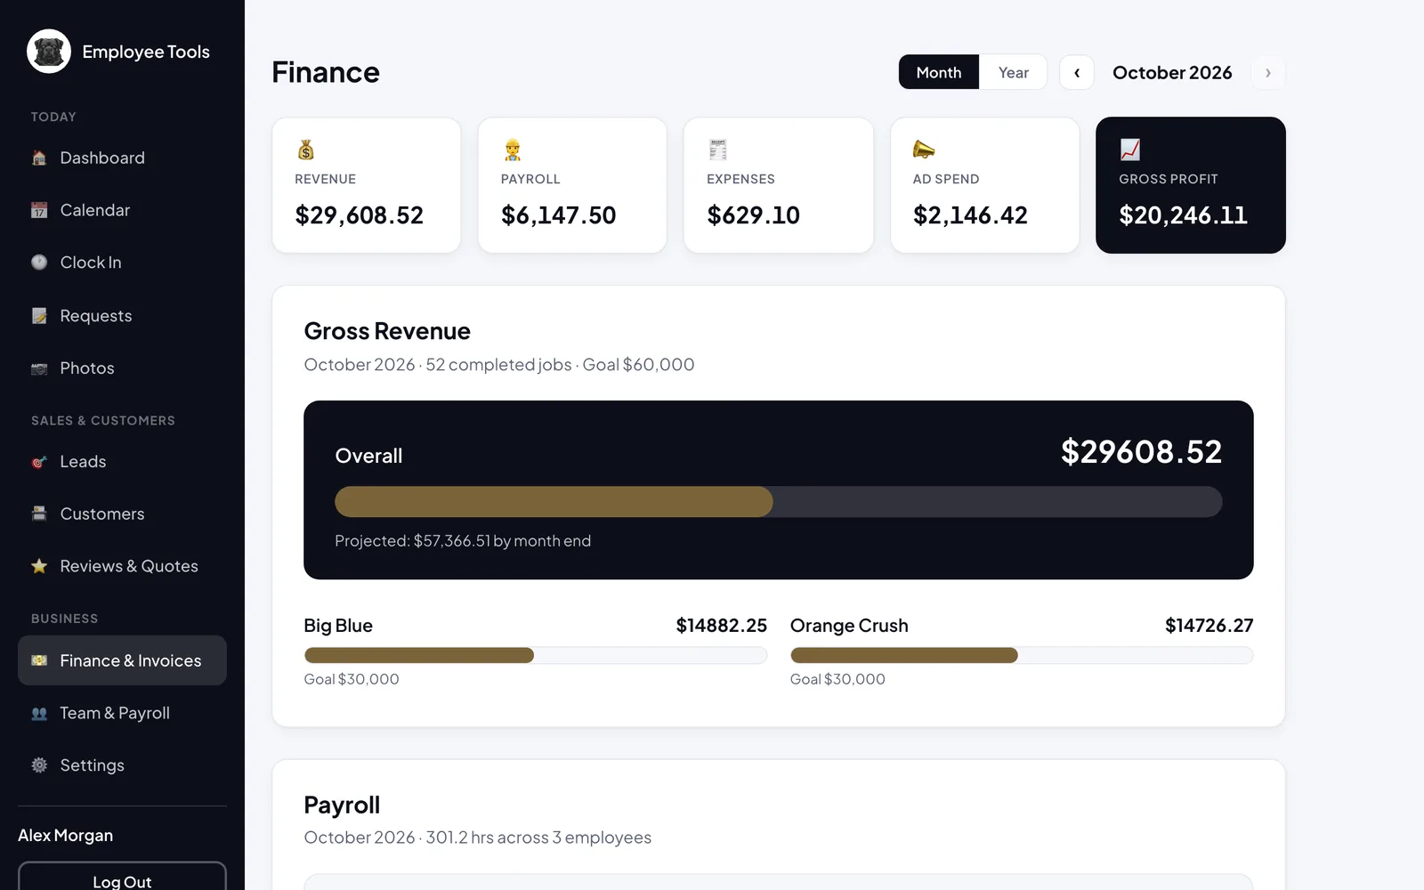Click the Overall revenue progress bar
The height and width of the screenshot is (890, 1424).
[x=779, y=502]
